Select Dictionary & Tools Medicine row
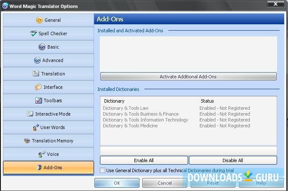288x191 pixels. (x=188, y=126)
